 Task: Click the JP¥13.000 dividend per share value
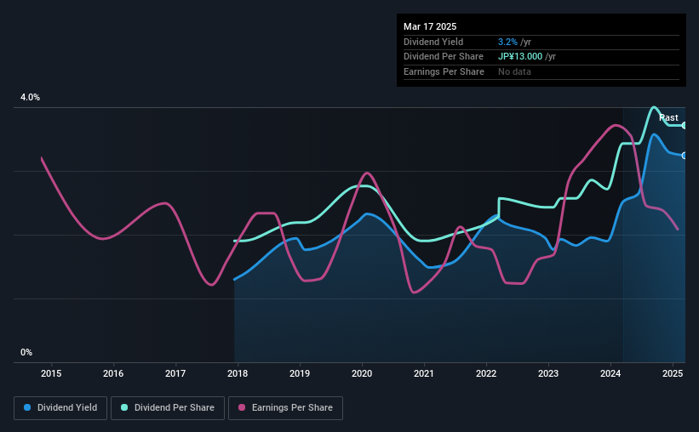coord(520,57)
